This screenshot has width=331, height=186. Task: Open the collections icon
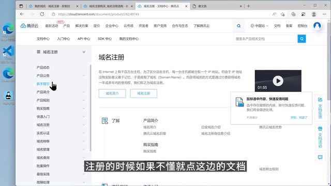(x=293, y=14)
